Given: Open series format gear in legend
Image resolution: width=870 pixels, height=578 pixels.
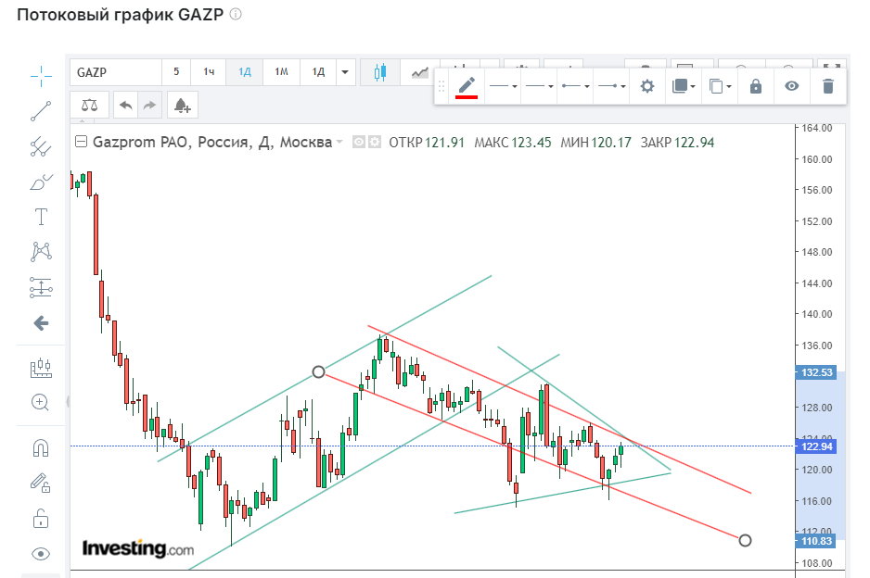Looking at the screenshot, I should pyautogui.click(x=375, y=143).
